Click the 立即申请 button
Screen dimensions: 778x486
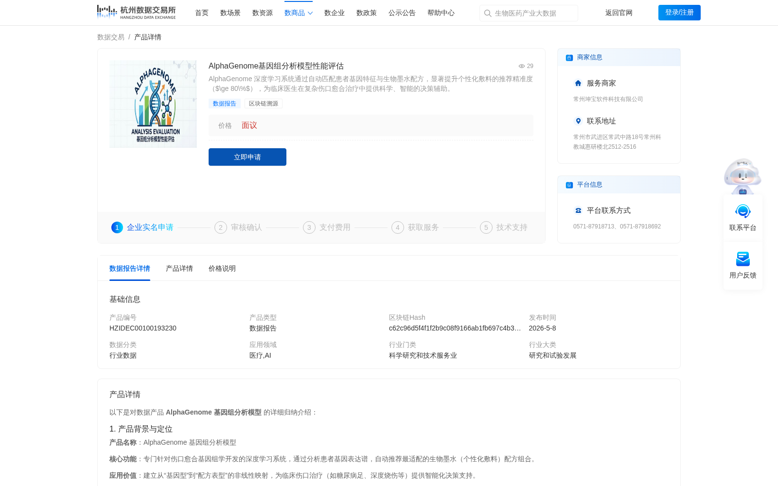click(x=248, y=157)
